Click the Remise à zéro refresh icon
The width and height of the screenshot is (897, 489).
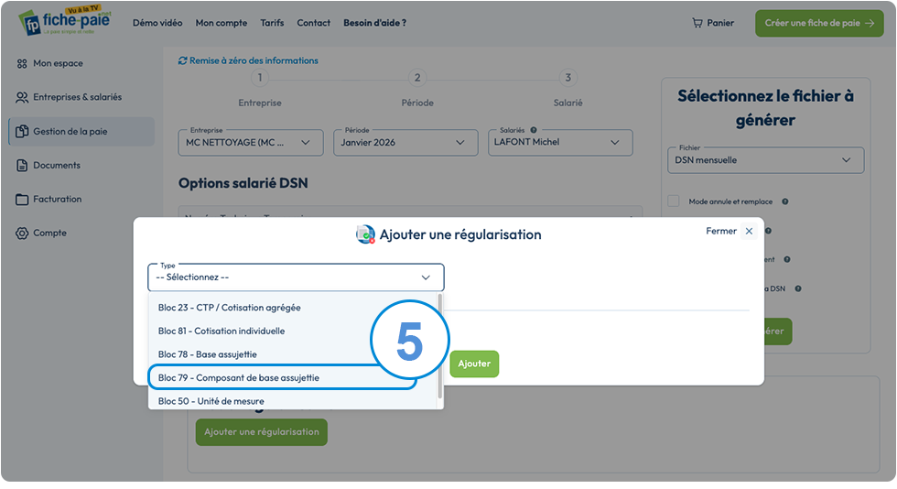tap(182, 60)
